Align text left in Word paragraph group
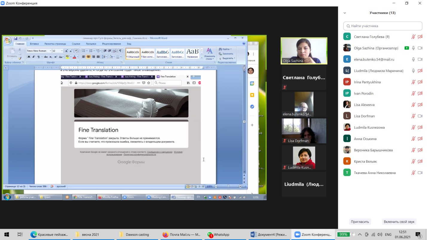The image size is (427, 240). tap(84, 57)
